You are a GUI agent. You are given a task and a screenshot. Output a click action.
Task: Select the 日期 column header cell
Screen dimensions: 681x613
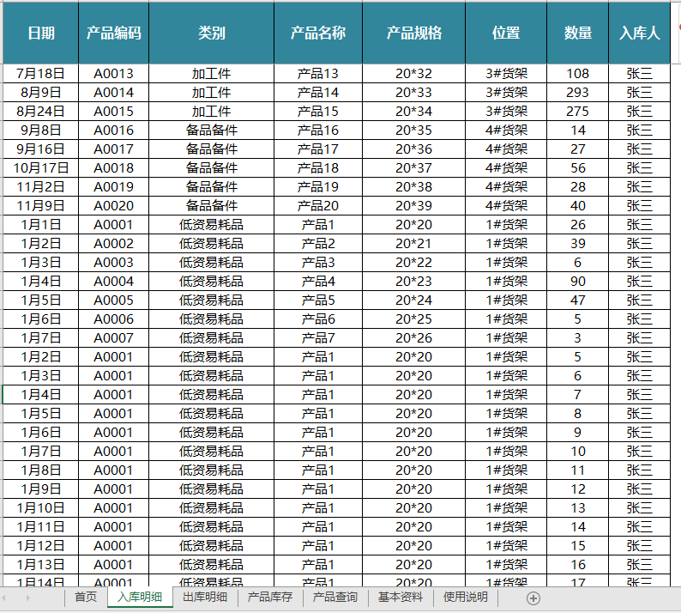pyautogui.click(x=41, y=33)
